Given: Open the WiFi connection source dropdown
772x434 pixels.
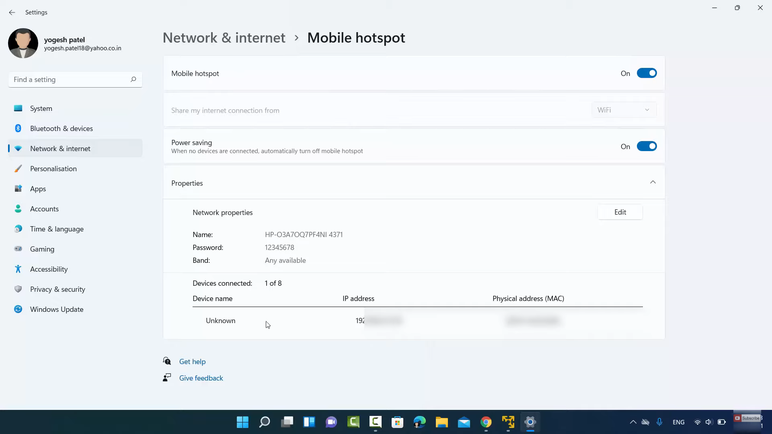Looking at the screenshot, I should (624, 110).
